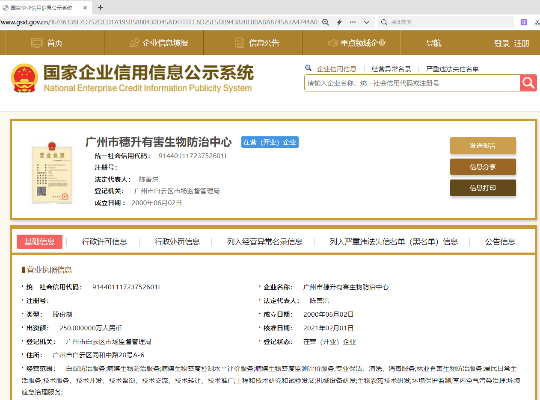
Task: Select the 经营异常名录 search category
Action: point(391,69)
